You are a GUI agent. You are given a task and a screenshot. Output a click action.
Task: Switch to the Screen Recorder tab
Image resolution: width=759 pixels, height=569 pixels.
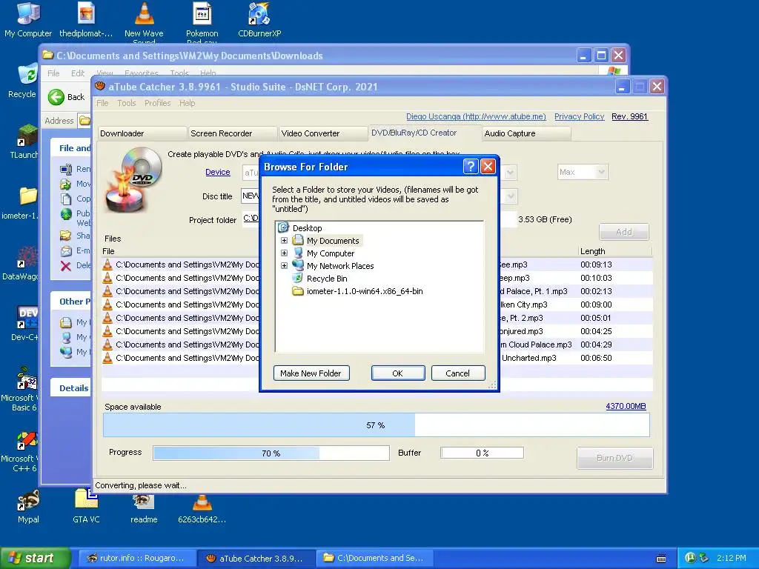pos(232,133)
